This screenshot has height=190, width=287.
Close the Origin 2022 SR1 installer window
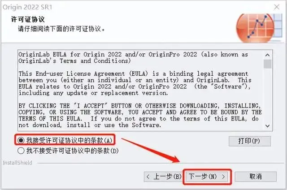point(277,7)
